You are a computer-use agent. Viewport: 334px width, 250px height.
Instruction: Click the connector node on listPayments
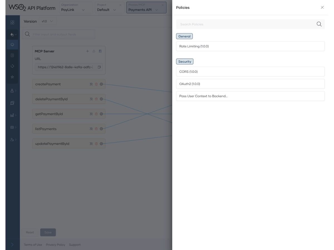point(101,129)
